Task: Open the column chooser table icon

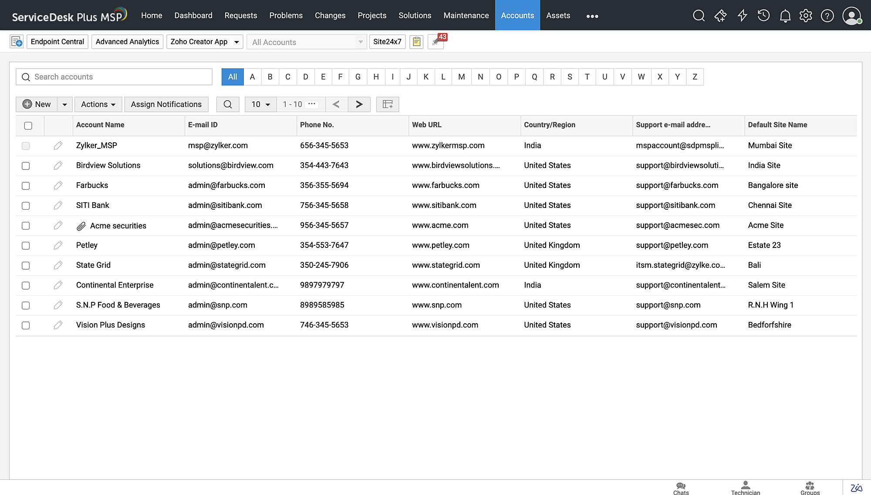Action: [387, 104]
